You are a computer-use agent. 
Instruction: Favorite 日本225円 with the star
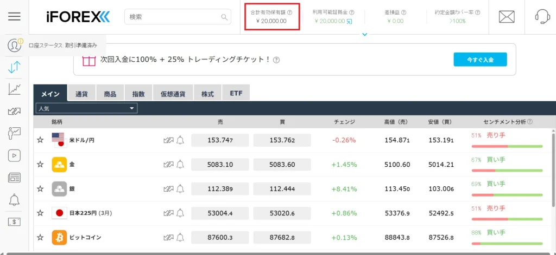click(40, 213)
